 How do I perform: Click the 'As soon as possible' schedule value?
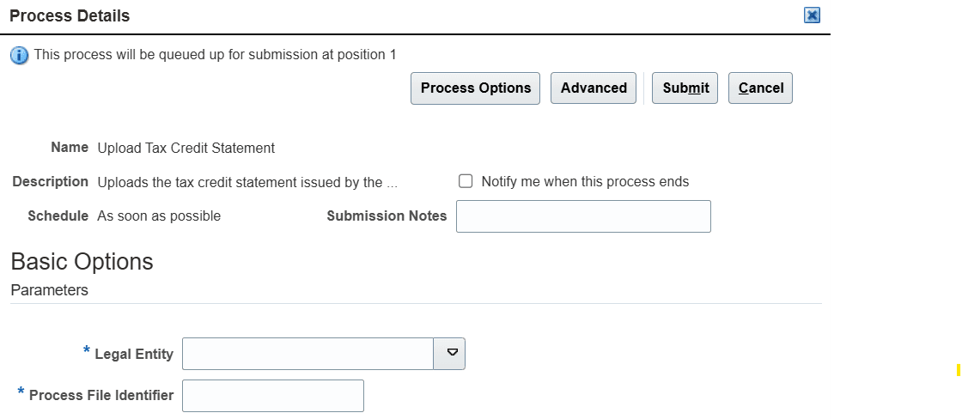point(159,216)
